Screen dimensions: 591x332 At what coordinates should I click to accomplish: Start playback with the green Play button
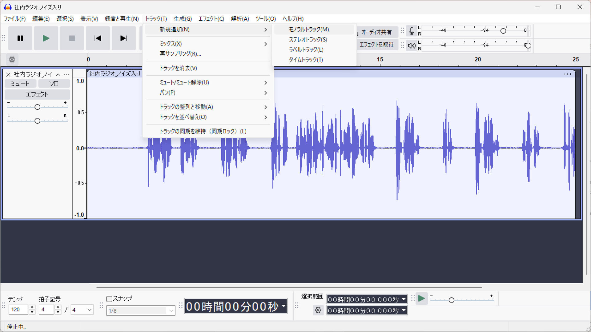46,38
